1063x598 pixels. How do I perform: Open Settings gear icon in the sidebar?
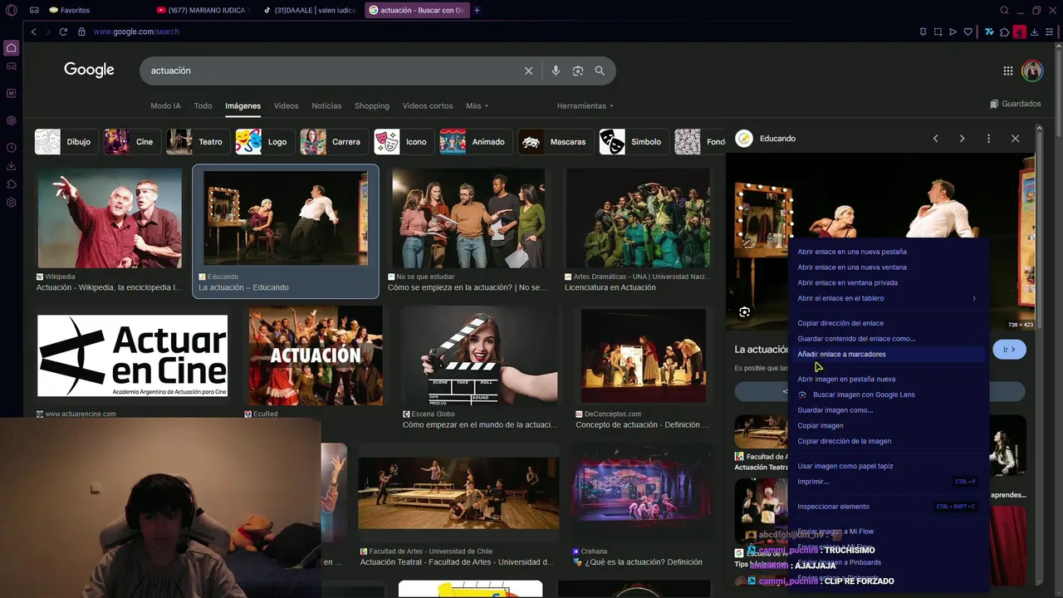click(12, 202)
